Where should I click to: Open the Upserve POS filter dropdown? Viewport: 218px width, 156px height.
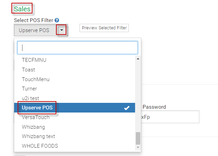tap(36, 30)
